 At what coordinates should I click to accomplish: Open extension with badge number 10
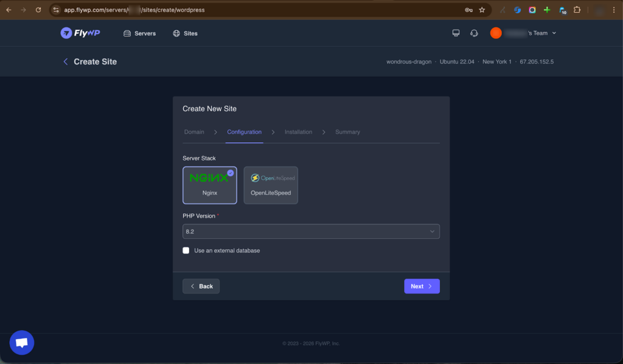click(x=563, y=10)
